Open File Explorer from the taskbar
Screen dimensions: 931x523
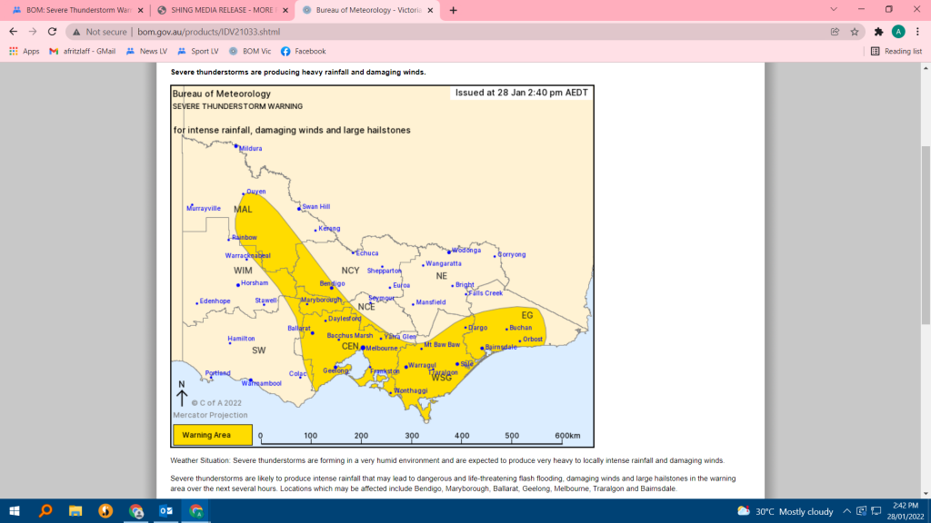click(x=75, y=511)
